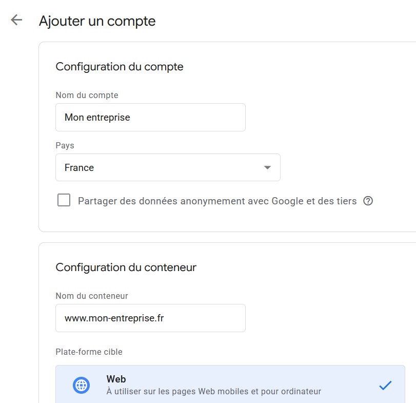This screenshot has width=416, height=403.
Task: Select the bold Web platform title
Action: (116, 379)
